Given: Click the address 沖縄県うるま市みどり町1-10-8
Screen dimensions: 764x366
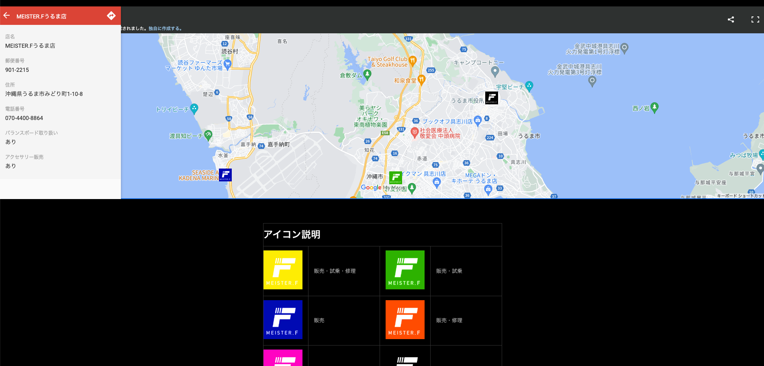Looking at the screenshot, I should coord(44,94).
